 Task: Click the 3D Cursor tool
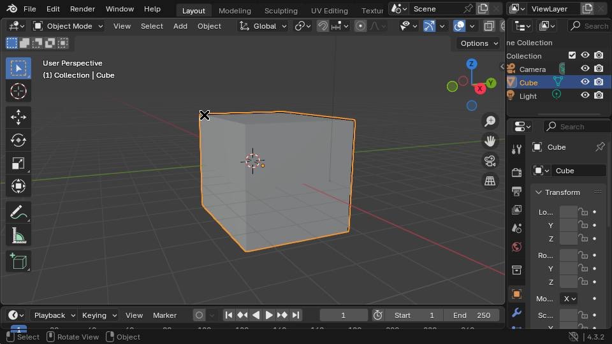pyautogui.click(x=18, y=91)
